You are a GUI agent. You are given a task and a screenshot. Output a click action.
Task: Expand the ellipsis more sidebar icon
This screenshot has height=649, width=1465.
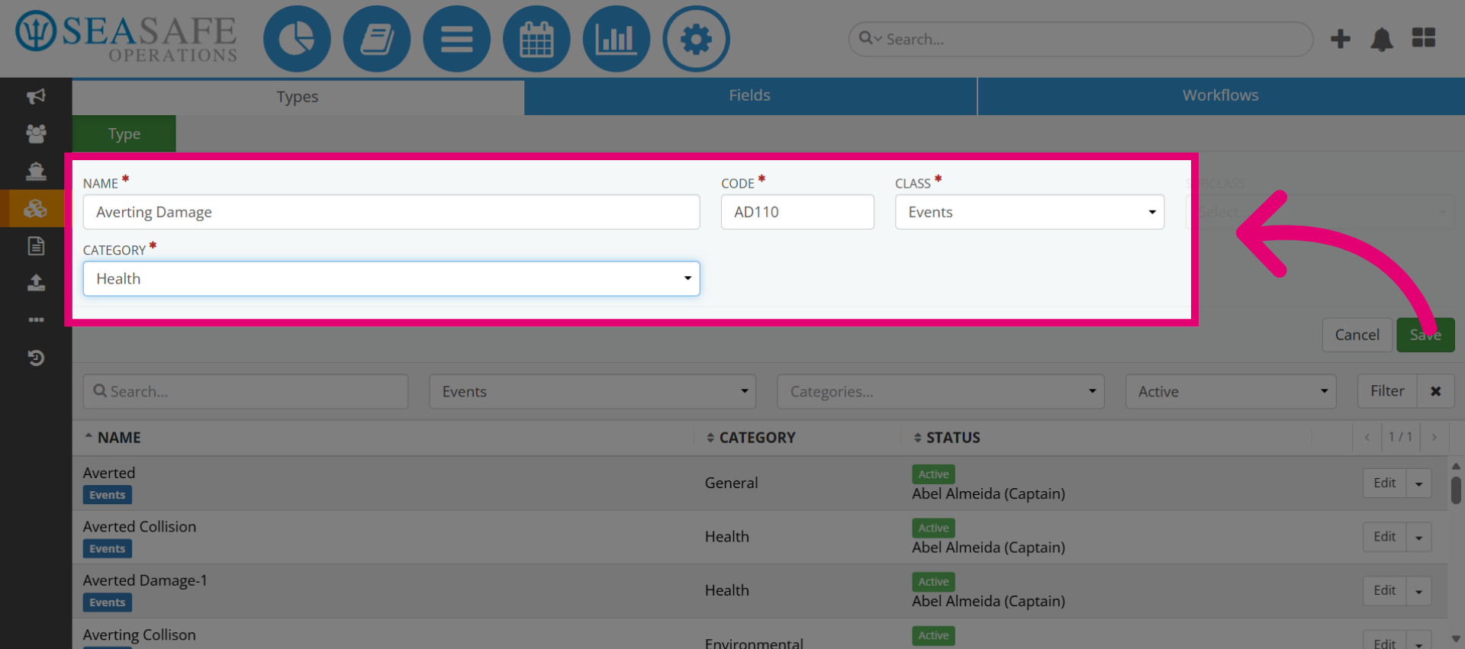click(36, 320)
